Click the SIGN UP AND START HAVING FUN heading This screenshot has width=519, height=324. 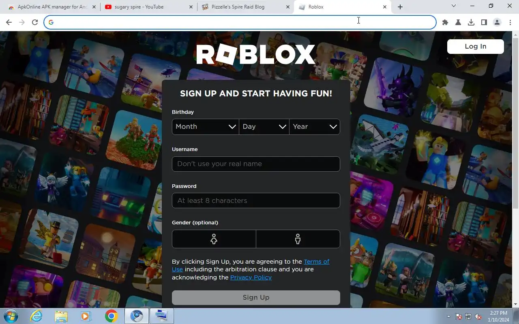tap(256, 94)
